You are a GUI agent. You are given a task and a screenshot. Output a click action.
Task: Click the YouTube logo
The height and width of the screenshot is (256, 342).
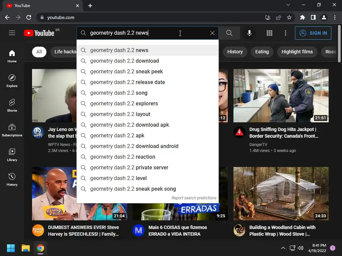pos(39,33)
